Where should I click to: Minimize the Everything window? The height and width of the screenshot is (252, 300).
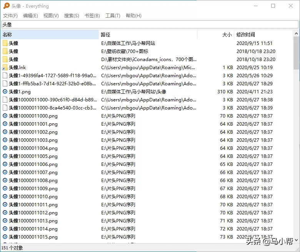(x=256, y=6)
